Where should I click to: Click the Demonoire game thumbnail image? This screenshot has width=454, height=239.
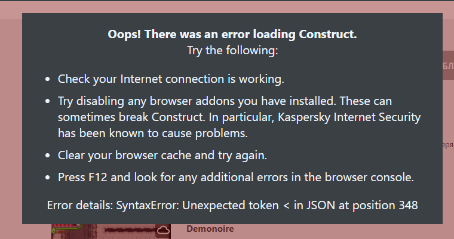[111, 231]
